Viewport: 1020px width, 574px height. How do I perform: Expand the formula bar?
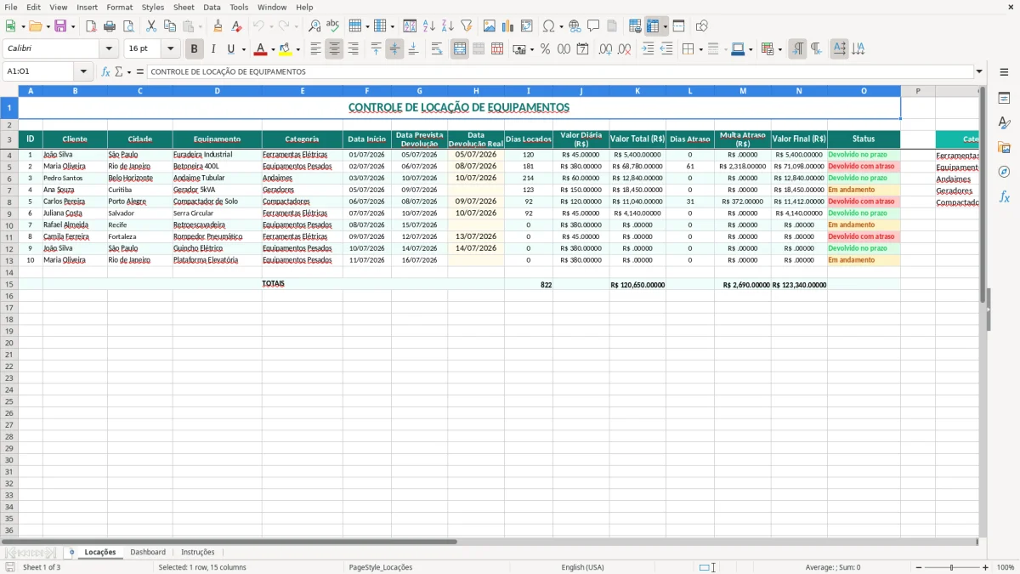point(979,72)
